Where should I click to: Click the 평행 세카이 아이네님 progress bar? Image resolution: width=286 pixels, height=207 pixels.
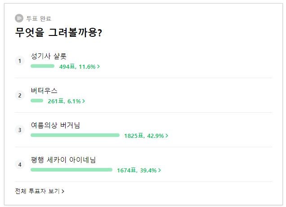tap(71, 170)
